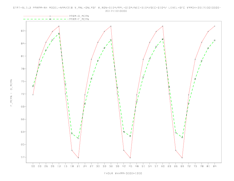Click y-axis tick label 57
The height and width of the screenshot is (181, 234).
pyautogui.click(x=22, y=157)
